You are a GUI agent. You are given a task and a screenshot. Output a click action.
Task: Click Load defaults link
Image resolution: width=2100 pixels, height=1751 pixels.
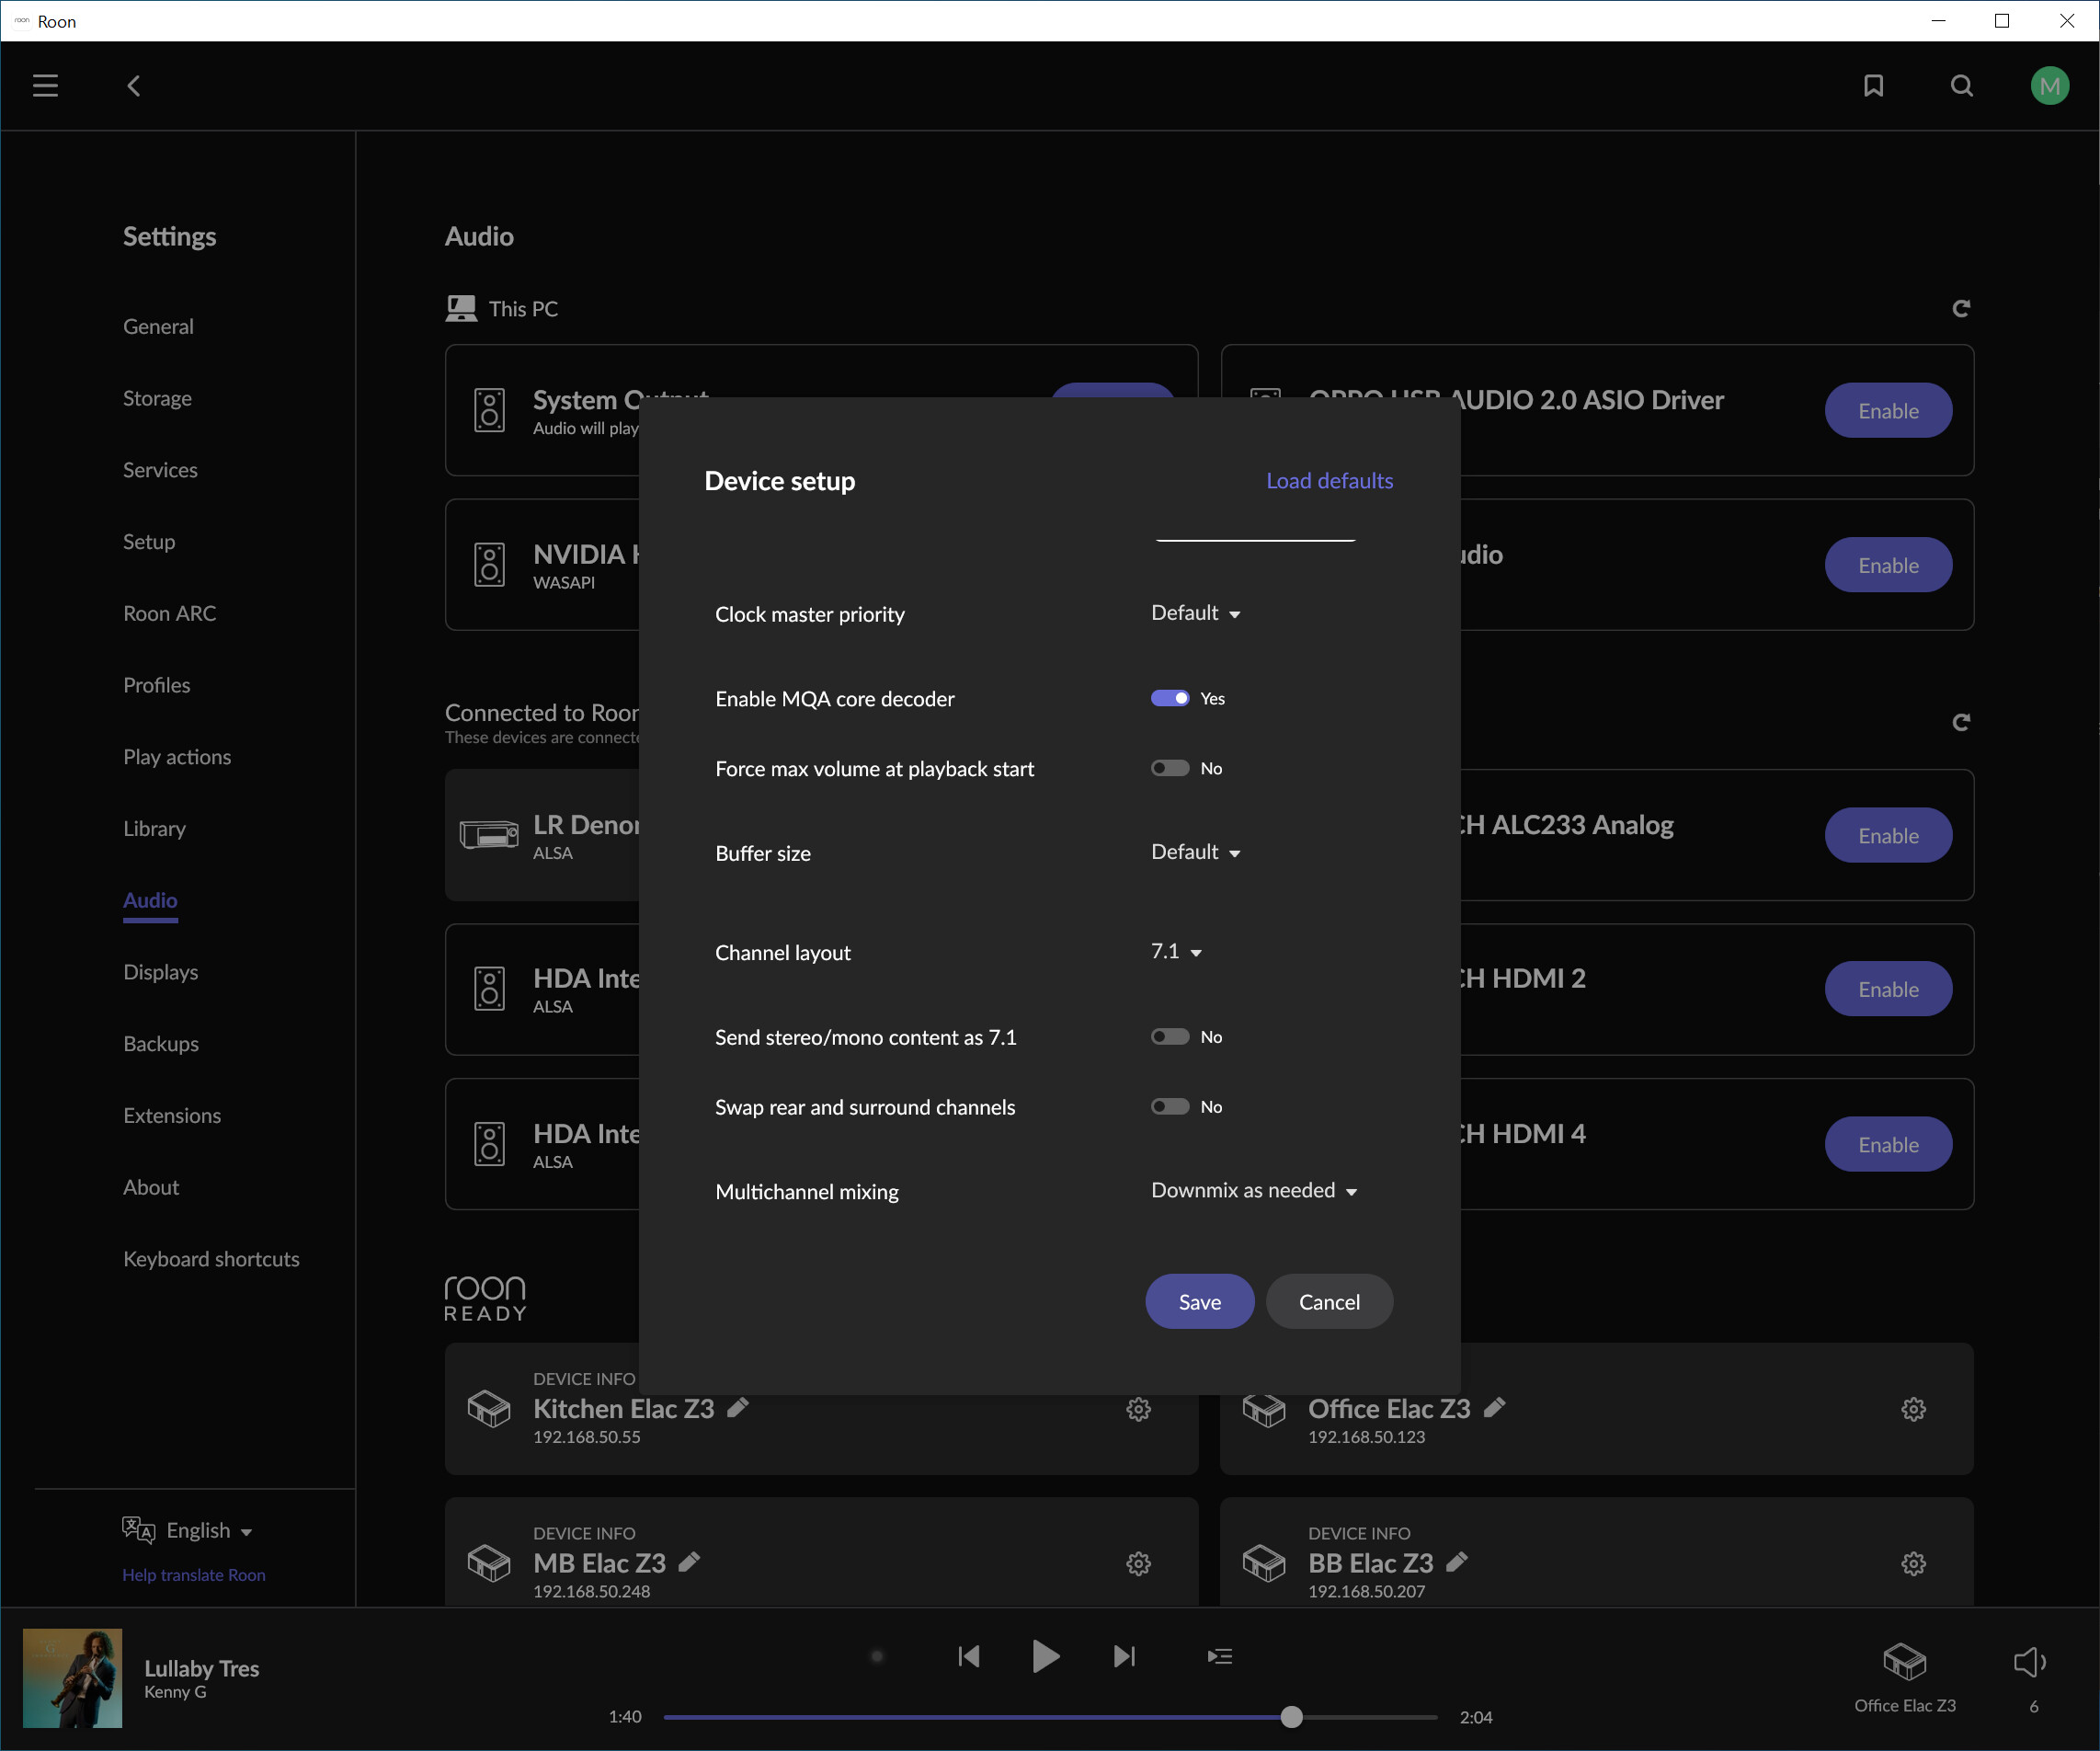point(1329,480)
